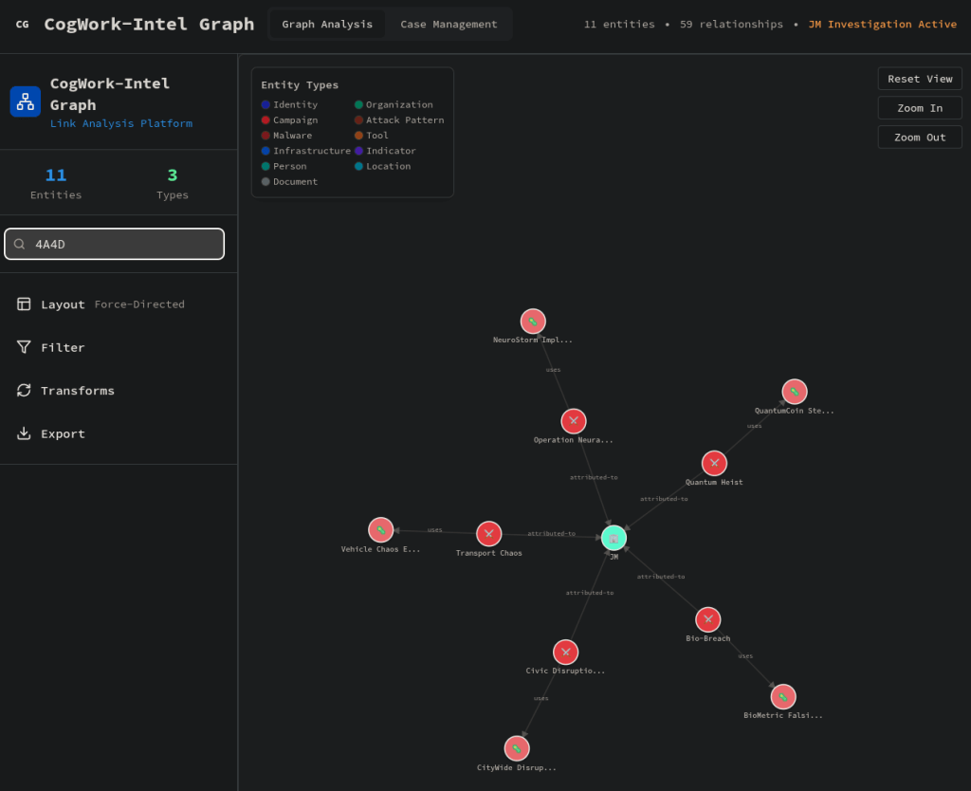This screenshot has height=791, width=971.
Task: Select the BioMetric Falsi malware node
Action: (782, 697)
